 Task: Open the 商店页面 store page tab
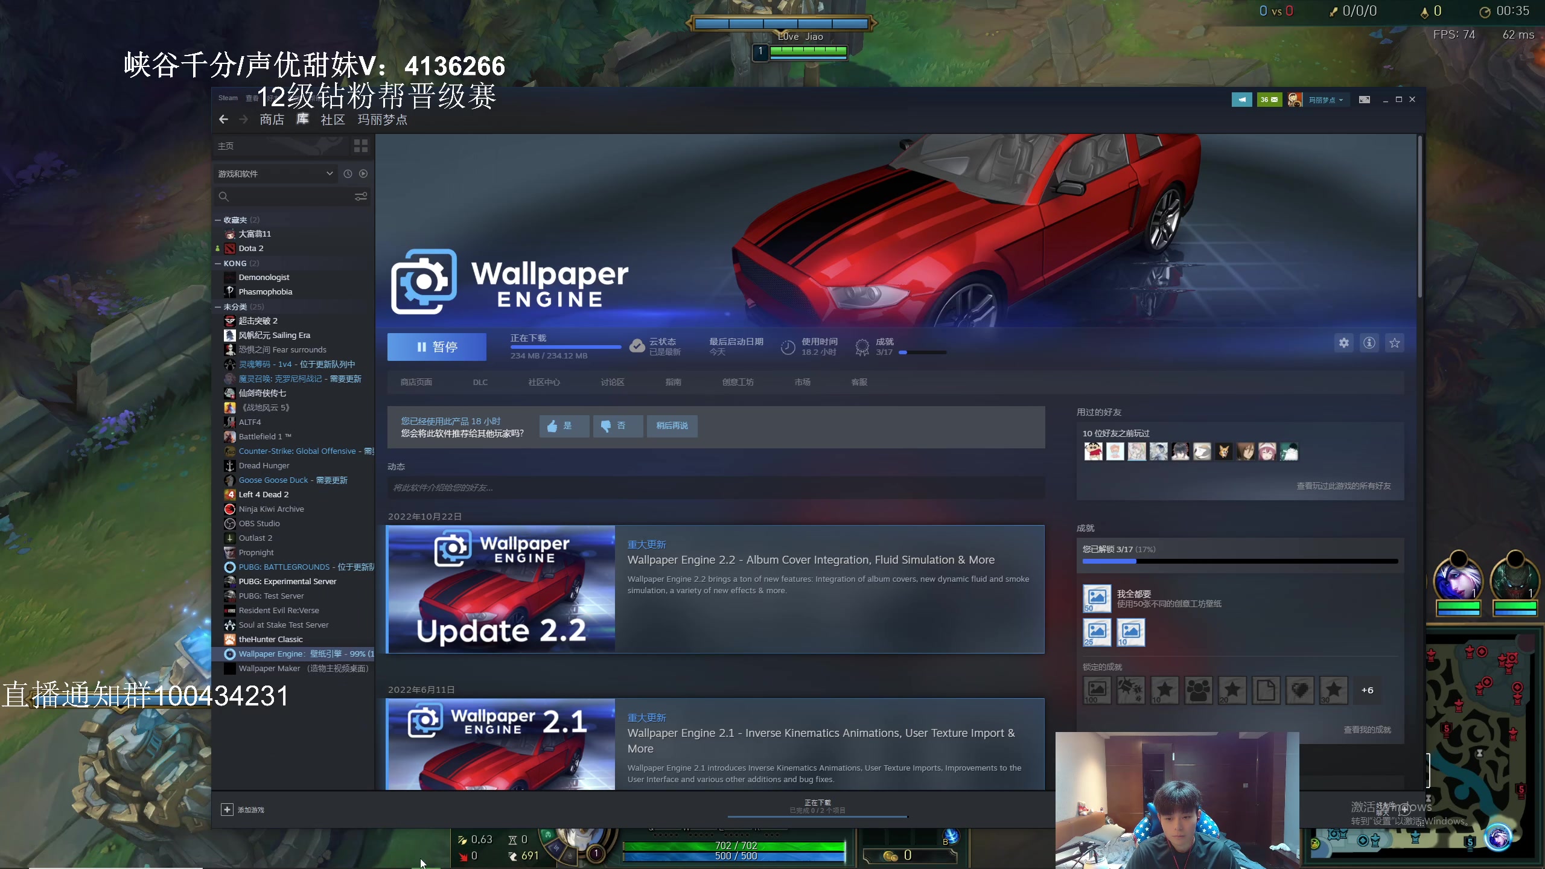[x=416, y=383]
